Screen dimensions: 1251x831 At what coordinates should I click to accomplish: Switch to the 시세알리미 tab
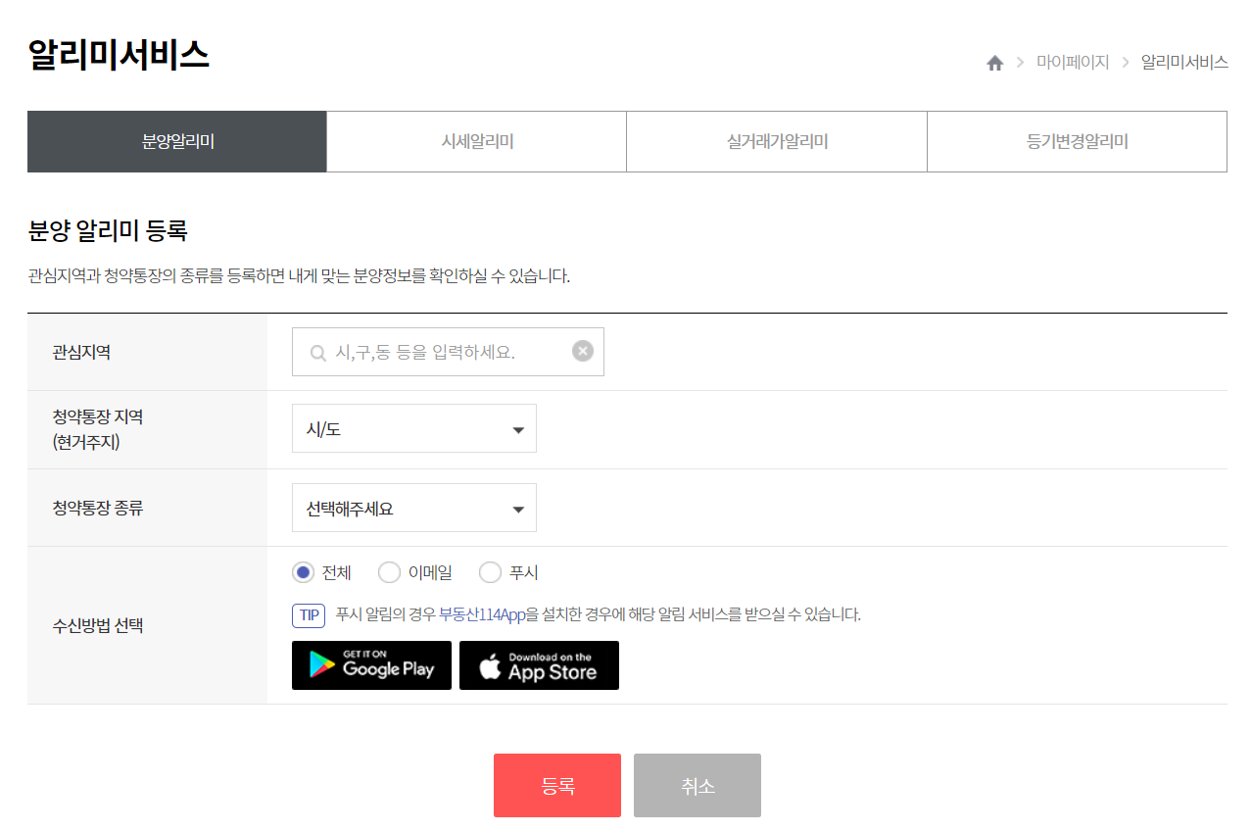[x=476, y=141]
